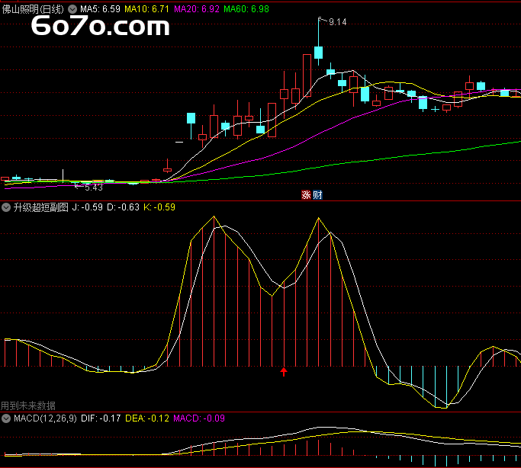This screenshot has height=468, width=521.
Task: Click the small candle left of 5.43 label
Action: point(75,182)
